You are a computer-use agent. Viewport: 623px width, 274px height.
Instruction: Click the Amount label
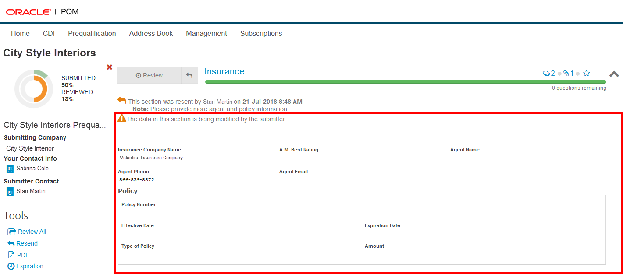(x=374, y=246)
